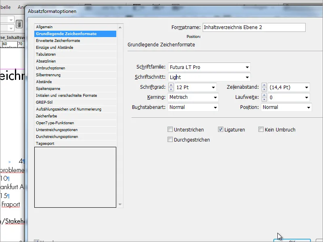The height and width of the screenshot is (242, 323).
Task: Open OpenType-Funktionen category
Action: 75,123
